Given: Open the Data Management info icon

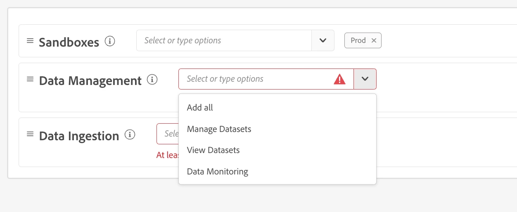Looking at the screenshot, I should click(152, 80).
